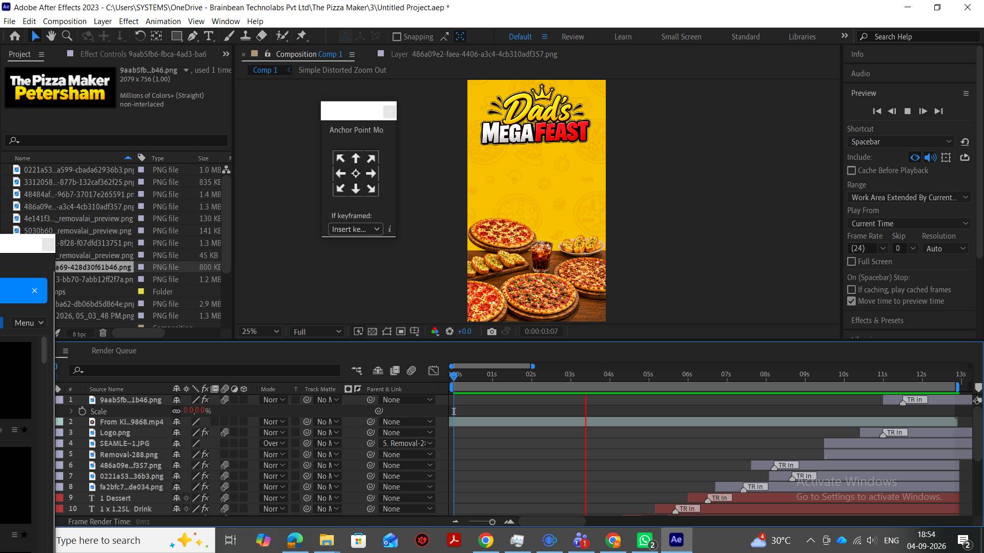Select the Puppet Pin tool
Screen dimensions: 984x553
coord(301,36)
